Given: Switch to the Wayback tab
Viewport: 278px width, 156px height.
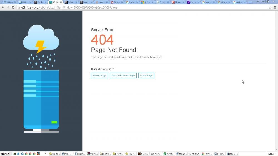Looking at the screenshot, I should (40, 2).
